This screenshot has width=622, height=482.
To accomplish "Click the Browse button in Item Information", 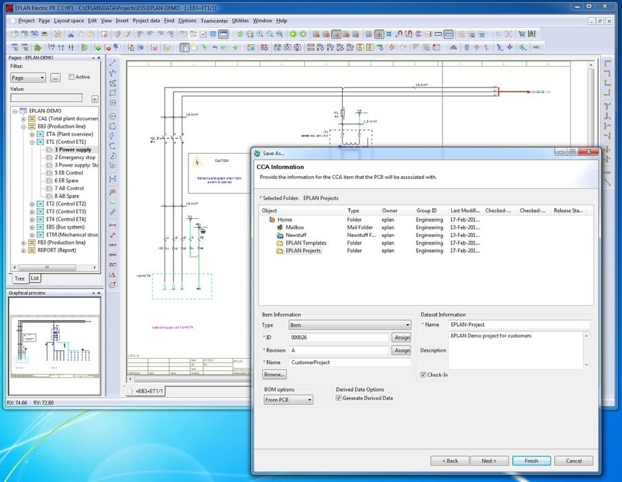I will [274, 374].
